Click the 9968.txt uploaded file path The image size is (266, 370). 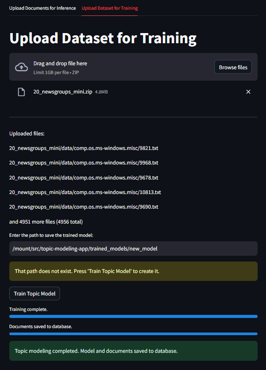coord(84,163)
